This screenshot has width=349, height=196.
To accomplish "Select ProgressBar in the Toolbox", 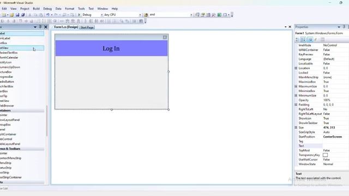I will [22, 77].
